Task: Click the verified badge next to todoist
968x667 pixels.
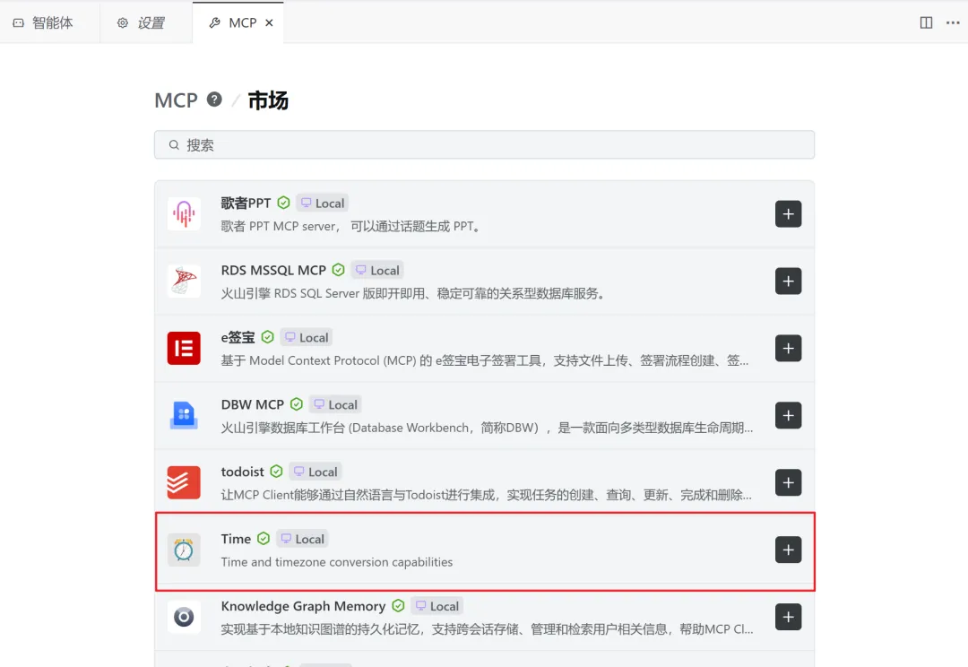Action: [x=277, y=472]
